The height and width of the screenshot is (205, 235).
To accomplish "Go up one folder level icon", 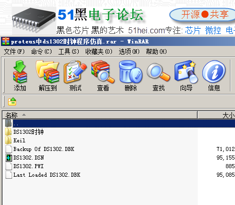I will tap(12, 101).
